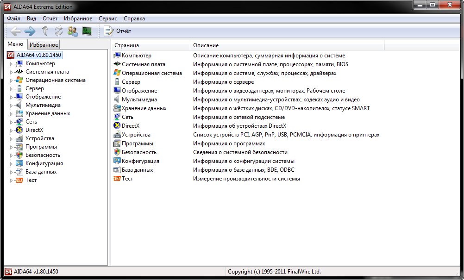Select the Мультимедиа row in the page list
464x280 pixels.
pyautogui.click(x=139, y=100)
